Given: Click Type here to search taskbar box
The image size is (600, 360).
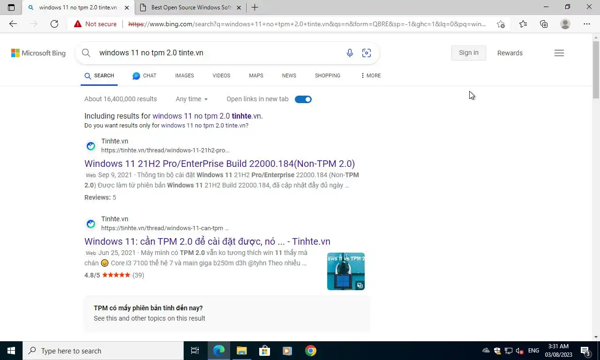Looking at the screenshot, I should pyautogui.click(x=103, y=351).
